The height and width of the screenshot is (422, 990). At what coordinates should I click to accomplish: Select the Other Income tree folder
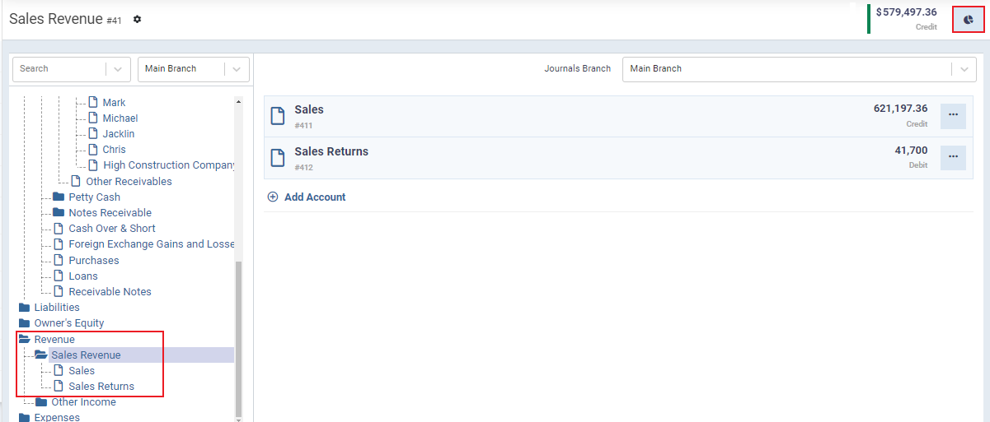83,402
